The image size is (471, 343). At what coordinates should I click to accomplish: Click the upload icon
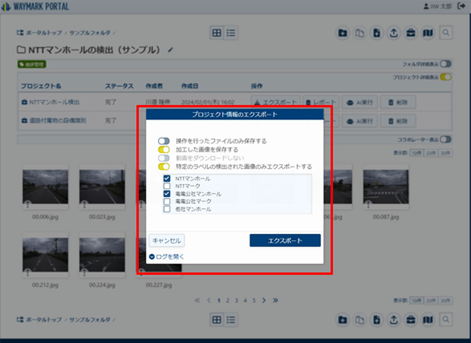394,33
